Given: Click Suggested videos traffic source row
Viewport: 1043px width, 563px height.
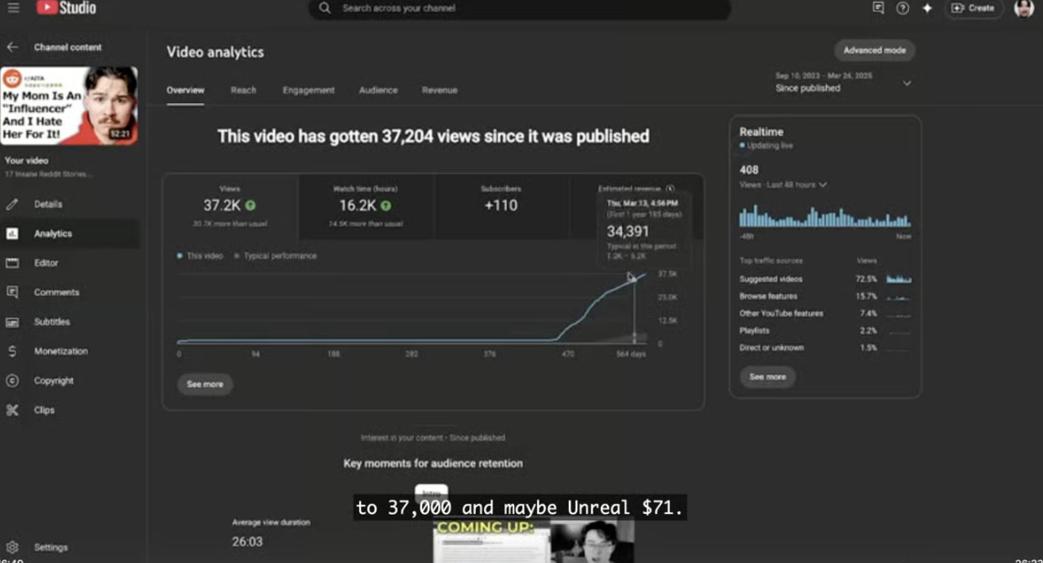Looking at the screenshot, I should tap(825, 279).
